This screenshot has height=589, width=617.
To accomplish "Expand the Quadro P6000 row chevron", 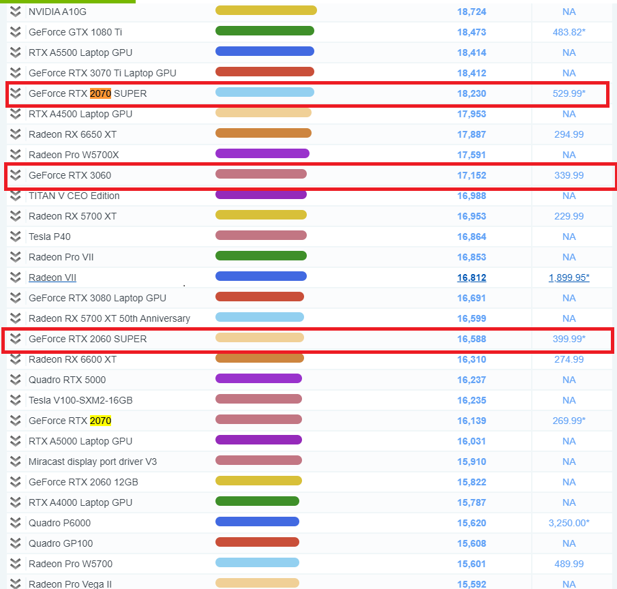I will (16, 524).
